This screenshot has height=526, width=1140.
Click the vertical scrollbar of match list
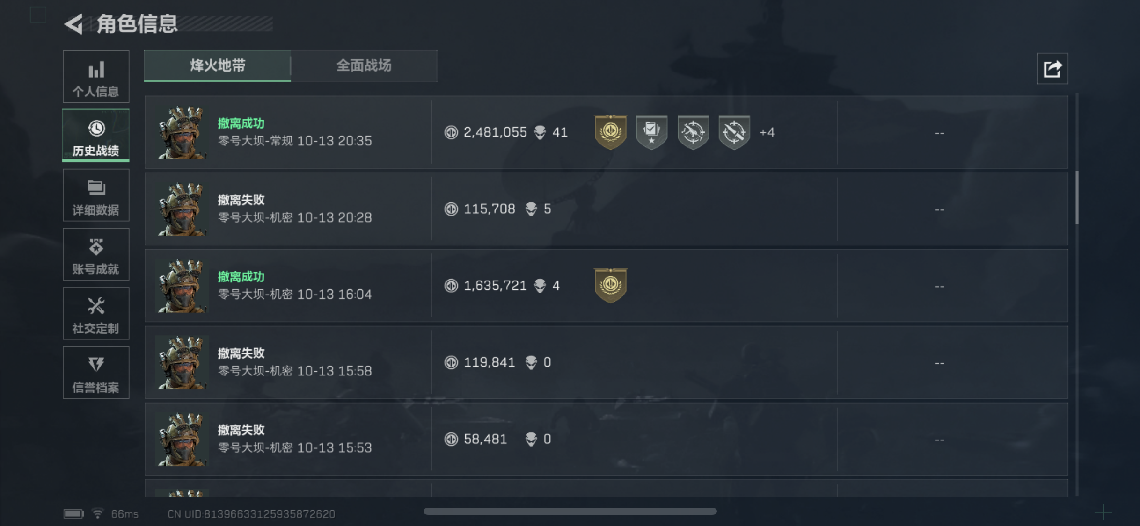tap(1077, 197)
